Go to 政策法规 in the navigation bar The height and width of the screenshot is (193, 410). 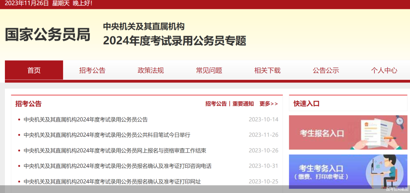(x=150, y=70)
